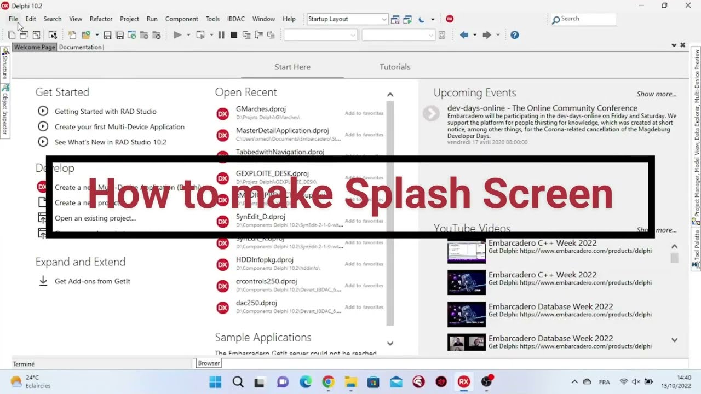Open recent project MasterDetailApplication.dproj
Viewport: 701px width, 394px height.
coord(282,131)
